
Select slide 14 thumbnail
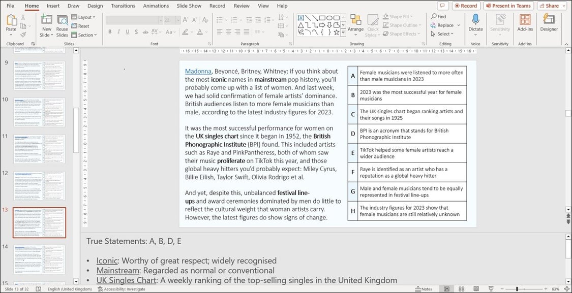[40, 259]
